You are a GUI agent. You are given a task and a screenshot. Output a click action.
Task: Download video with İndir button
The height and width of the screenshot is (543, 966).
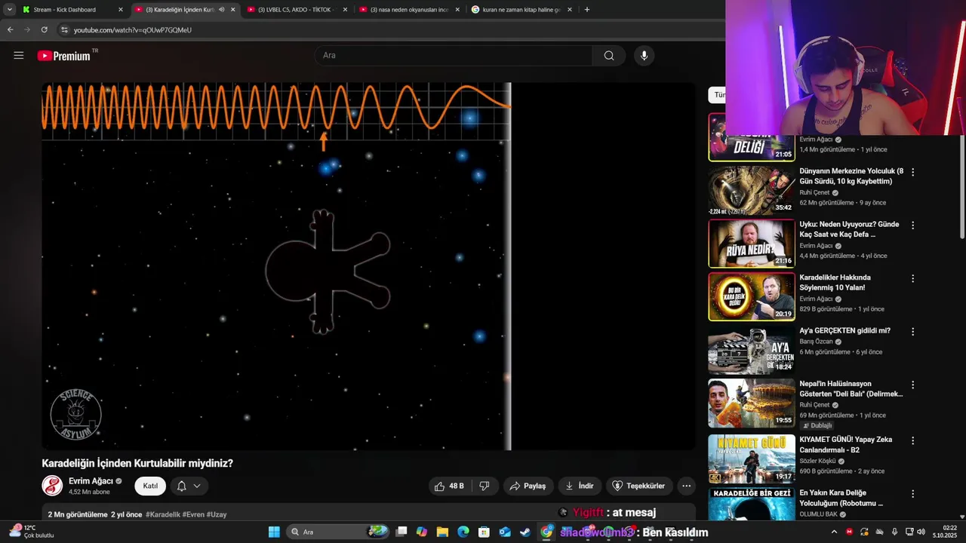pyautogui.click(x=580, y=486)
